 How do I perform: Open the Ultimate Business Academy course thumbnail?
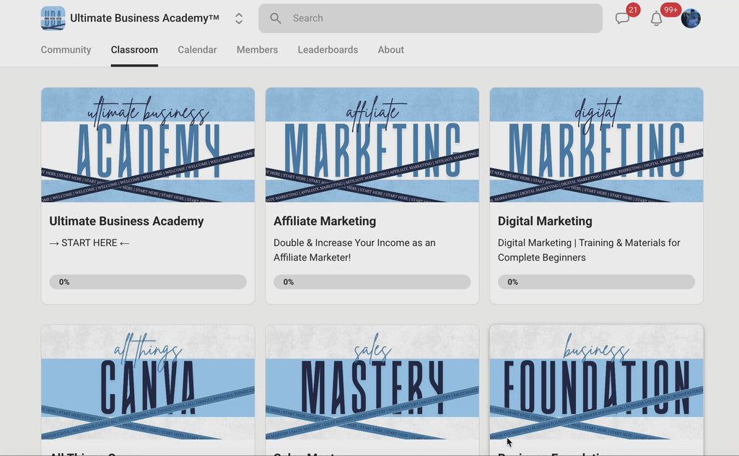(148, 144)
